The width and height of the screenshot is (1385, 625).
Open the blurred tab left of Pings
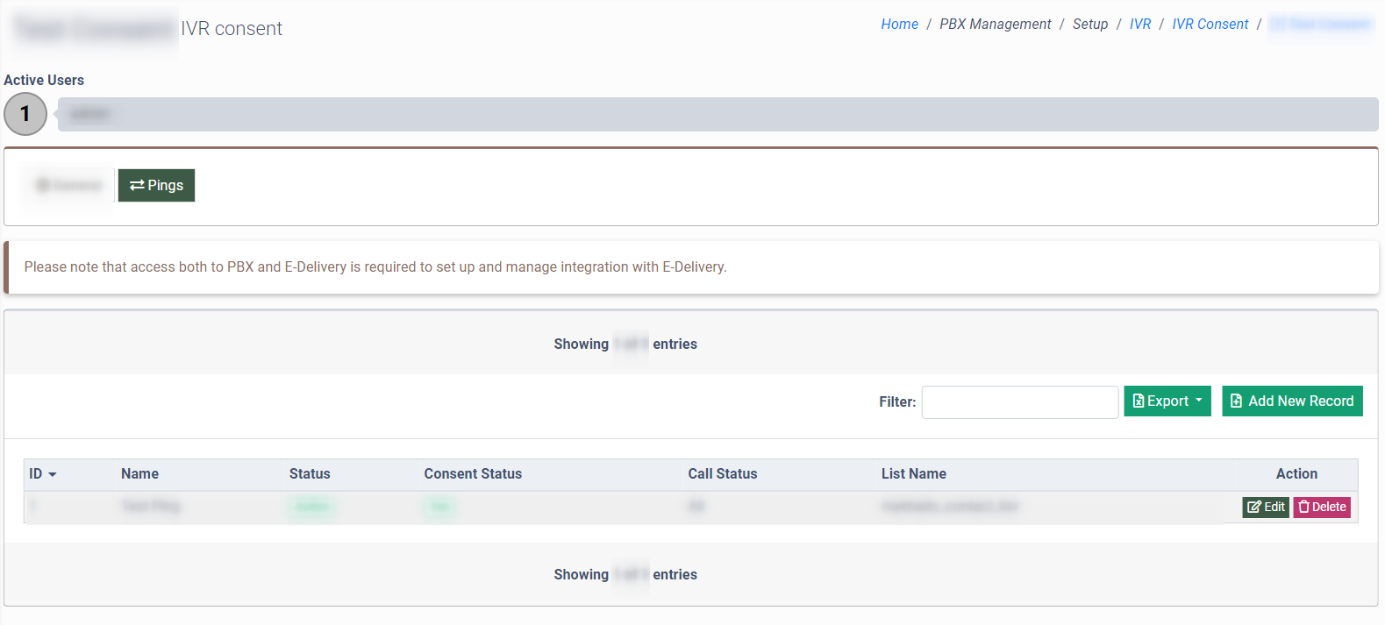(x=69, y=185)
